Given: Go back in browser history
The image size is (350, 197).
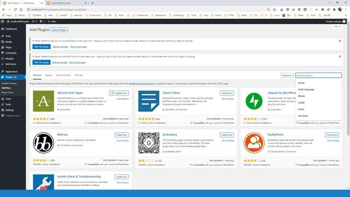Looking at the screenshot, I should [4, 10].
